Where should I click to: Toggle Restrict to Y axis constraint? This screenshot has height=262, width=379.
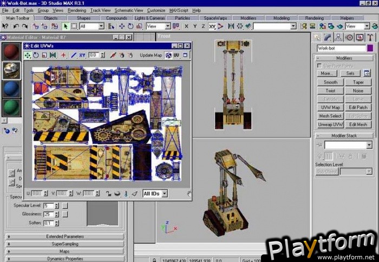(x=195, y=26)
